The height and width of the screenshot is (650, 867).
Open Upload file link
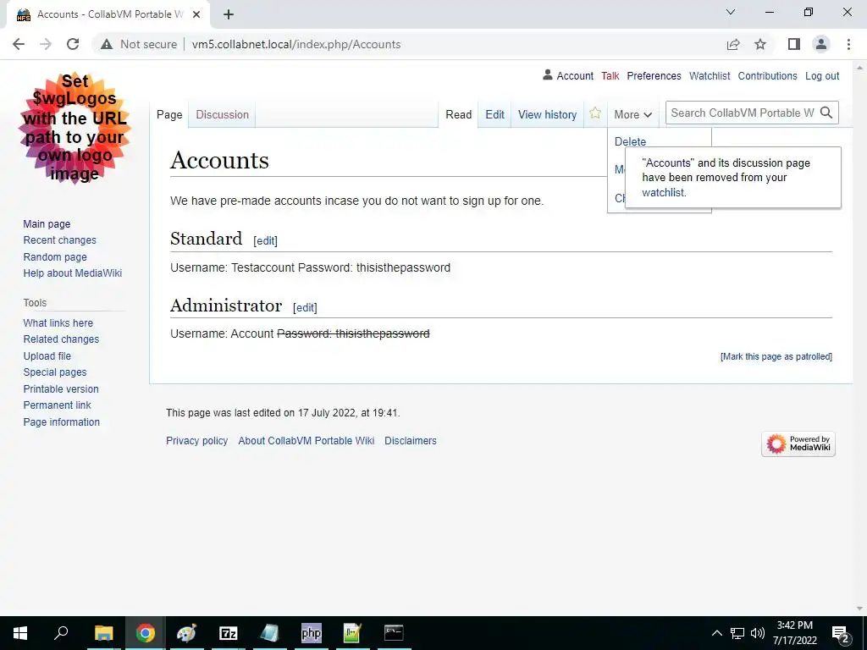tap(47, 356)
